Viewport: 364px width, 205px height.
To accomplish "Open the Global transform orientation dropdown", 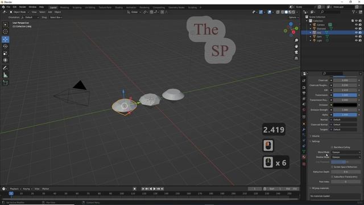I will click(x=134, y=12).
